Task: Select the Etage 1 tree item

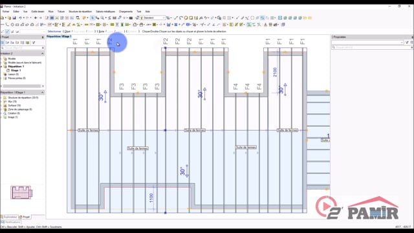Action: pos(16,71)
